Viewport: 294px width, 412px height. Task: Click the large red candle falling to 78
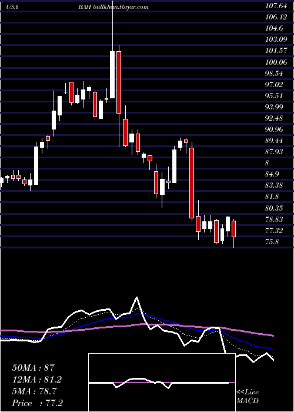pyautogui.click(x=192, y=183)
